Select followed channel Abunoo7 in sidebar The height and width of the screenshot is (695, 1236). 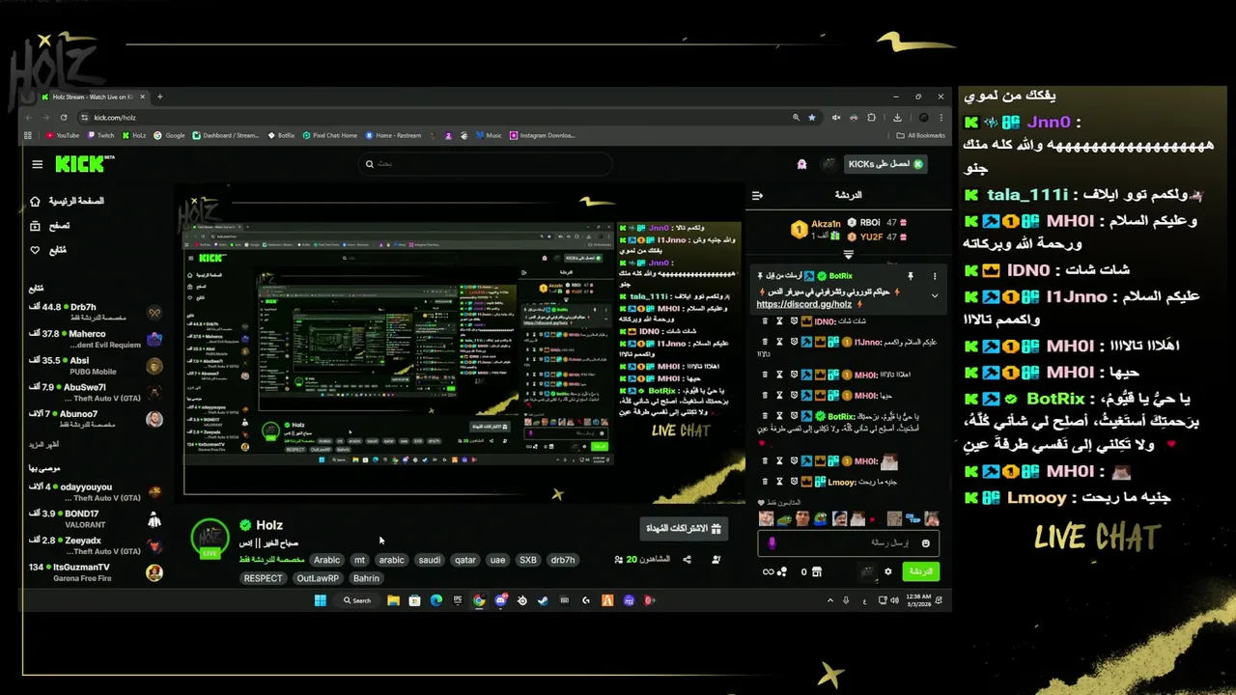[x=97, y=419]
